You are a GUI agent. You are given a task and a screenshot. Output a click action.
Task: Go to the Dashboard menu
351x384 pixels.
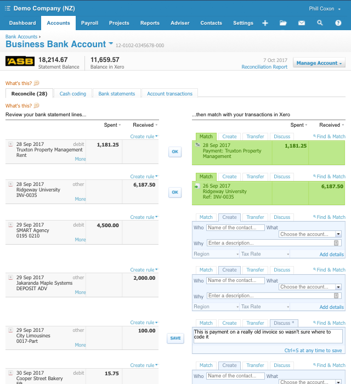(x=22, y=23)
